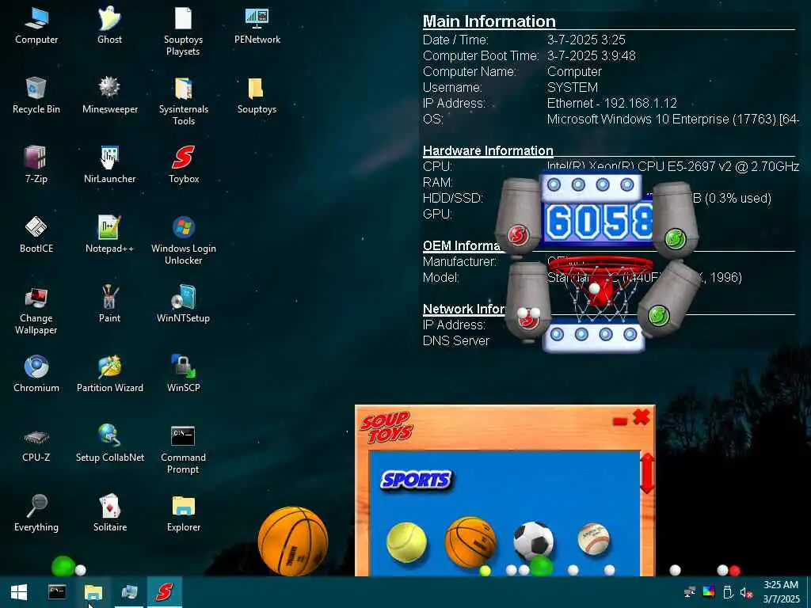Open the BootICE utility icon
The width and height of the screenshot is (811, 608).
pyautogui.click(x=36, y=234)
